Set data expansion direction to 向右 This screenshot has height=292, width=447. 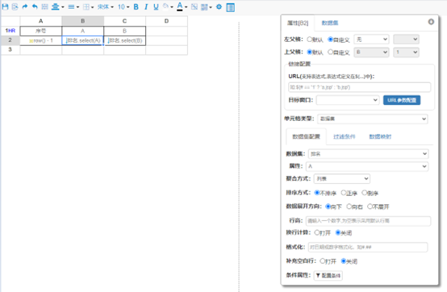(349, 206)
